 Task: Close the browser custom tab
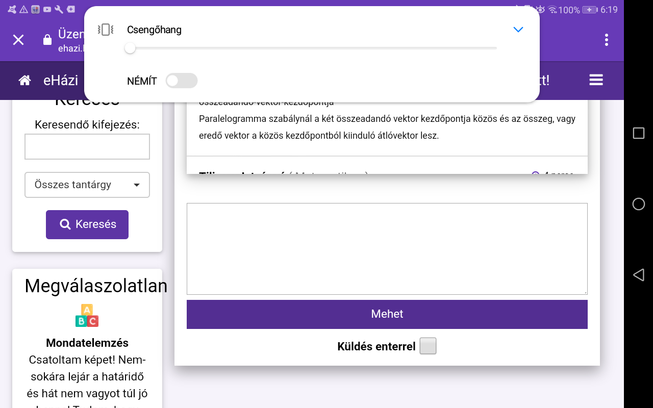click(x=18, y=40)
